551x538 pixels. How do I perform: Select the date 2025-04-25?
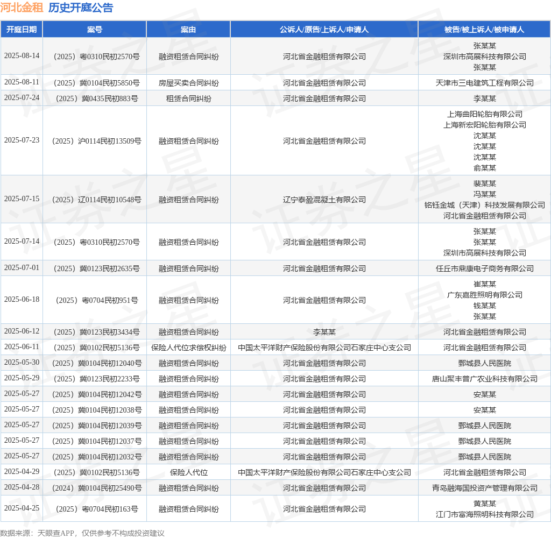click(x=22, y=508)
